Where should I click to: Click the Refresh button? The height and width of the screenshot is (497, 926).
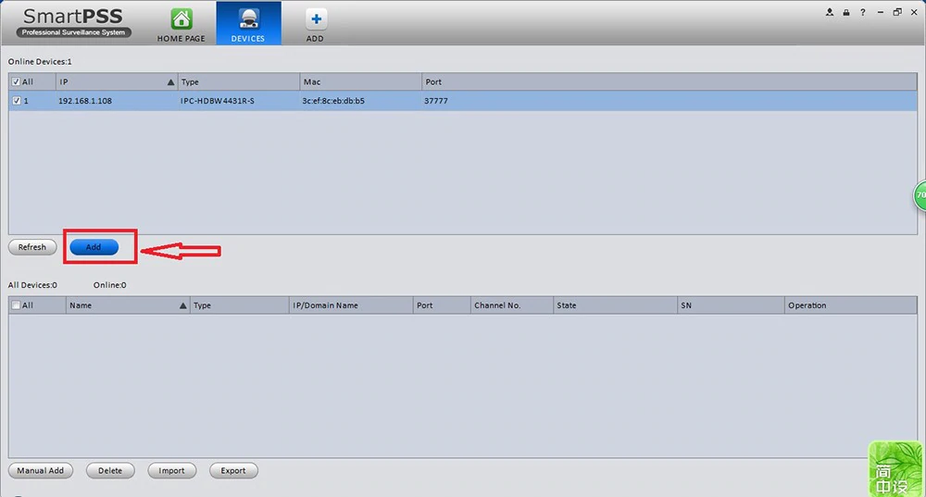point(32,247)
